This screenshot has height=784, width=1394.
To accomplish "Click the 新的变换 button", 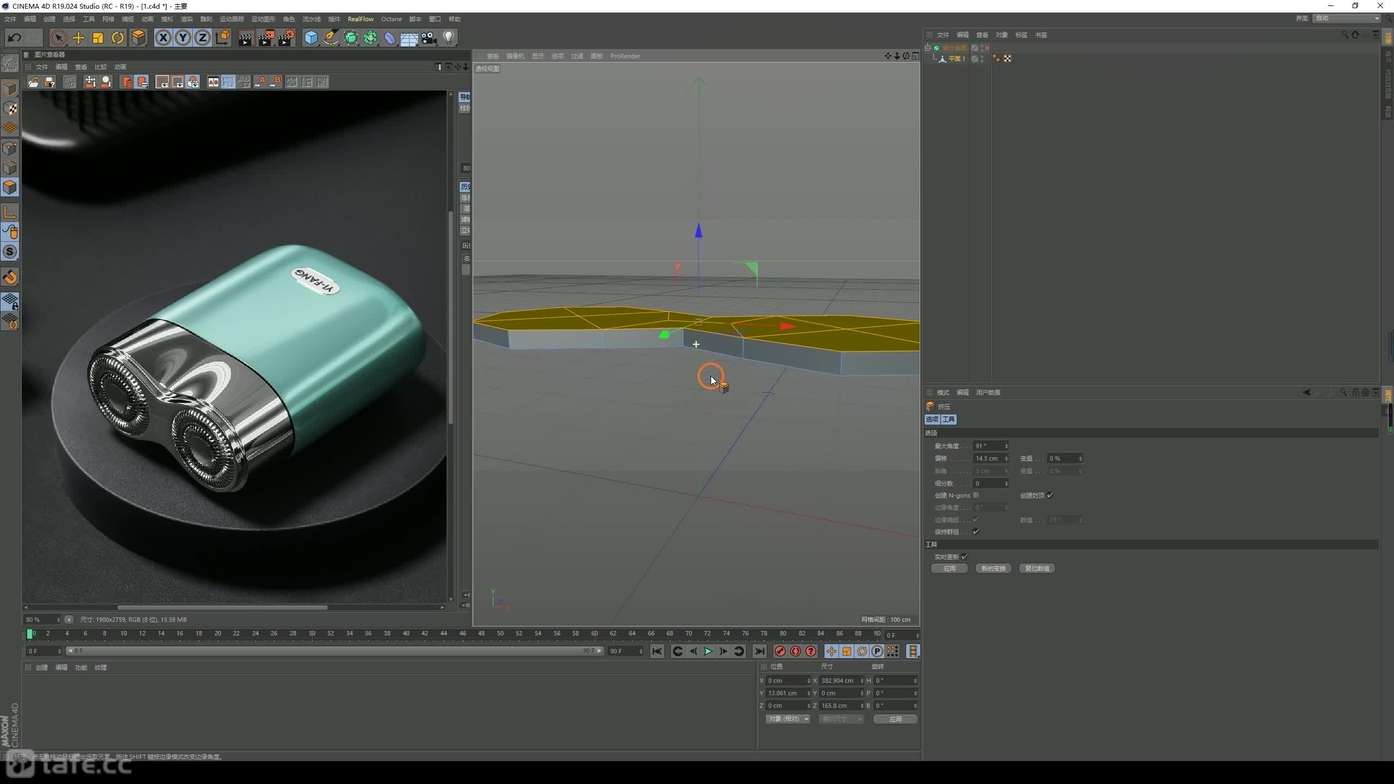I will 993,568.
